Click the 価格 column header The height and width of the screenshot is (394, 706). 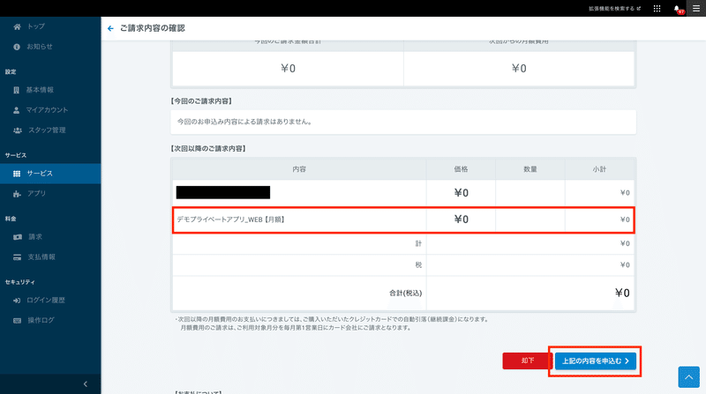(461, 169)
